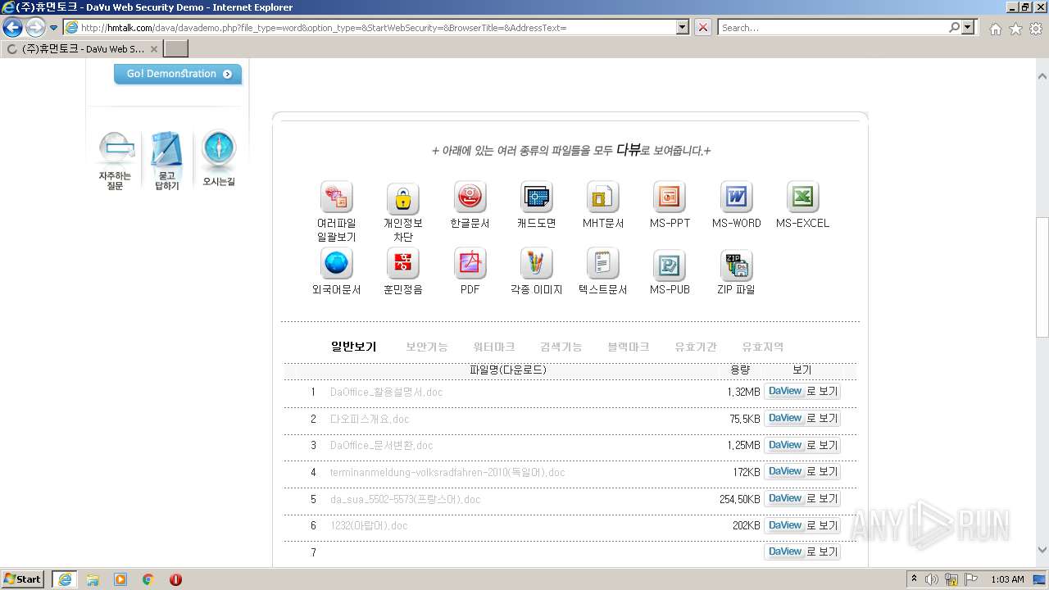Download 다오피스개요.doc file
The height and width of the screenshot is (590, 1049).
pos(370,420)
